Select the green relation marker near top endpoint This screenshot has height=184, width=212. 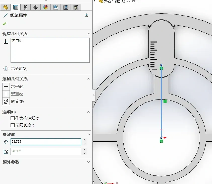(x=162, y=68)
